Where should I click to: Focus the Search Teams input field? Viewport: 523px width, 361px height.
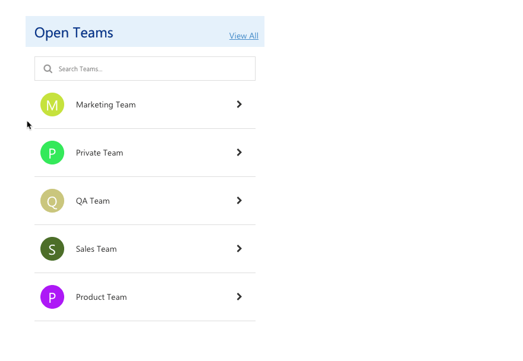(152, 69)
